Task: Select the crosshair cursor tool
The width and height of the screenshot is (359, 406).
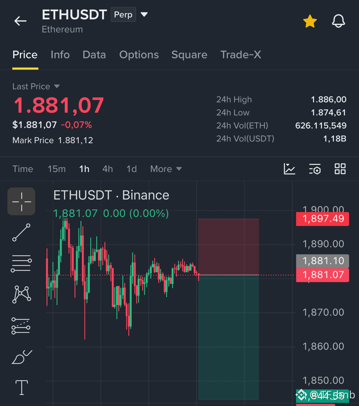Action: tap(21, 201)
